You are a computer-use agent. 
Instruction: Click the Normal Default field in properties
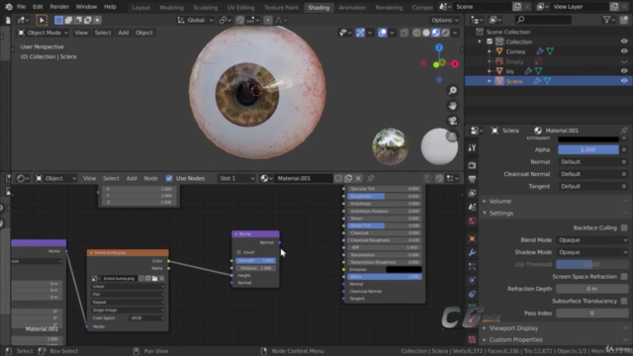pos(589,162)
